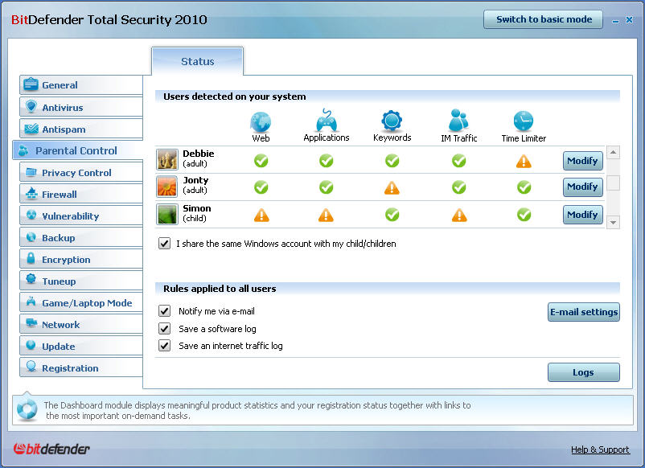Minimize the BitDefender window
Image resolution: width=645 pixels, height=468 pixels.
pos(615,21)
